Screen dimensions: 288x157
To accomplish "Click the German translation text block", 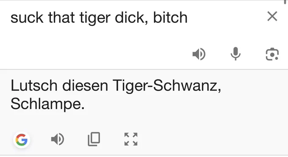I will [x=116, y=95].
